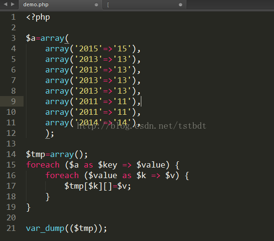
Task: Click line number 21 in the gutter
Action: click(11, 228)
